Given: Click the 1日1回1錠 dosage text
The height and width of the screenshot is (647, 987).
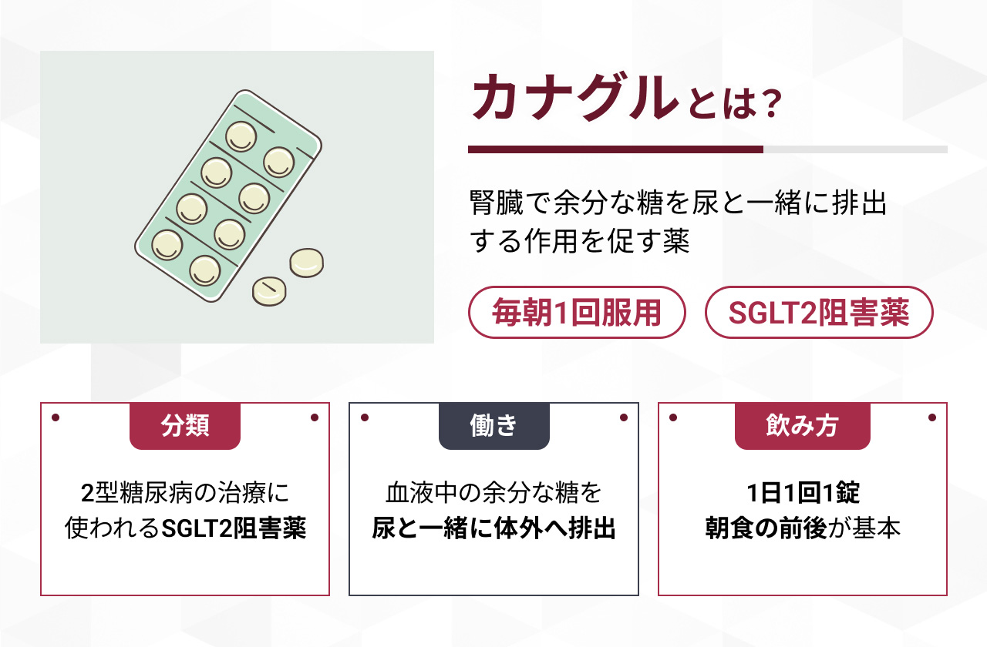Looking at the screenshot, I should (803, 492).
